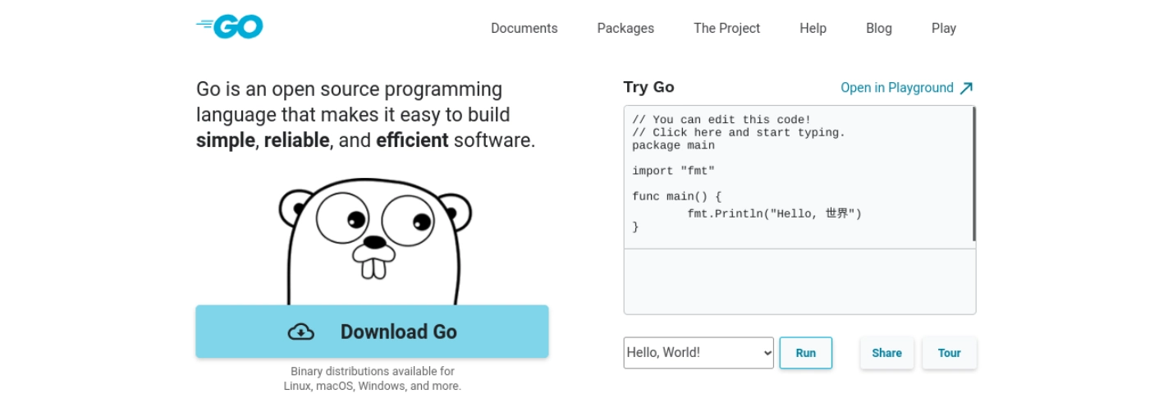Select Help in the top navigation
The width and height of the screenshot is (1159, 403).
(813, 28)
